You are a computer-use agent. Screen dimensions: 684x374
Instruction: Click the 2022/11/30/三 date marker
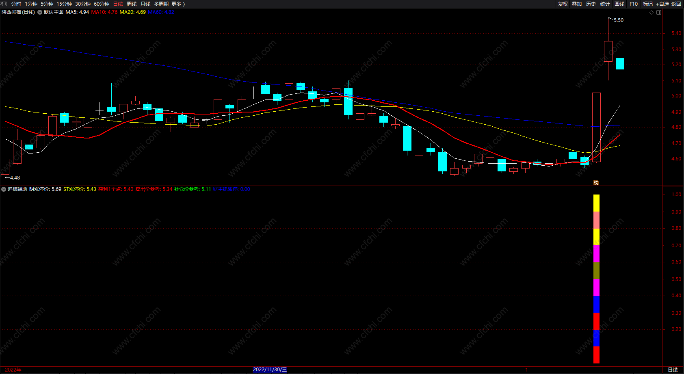pos(270,370)
